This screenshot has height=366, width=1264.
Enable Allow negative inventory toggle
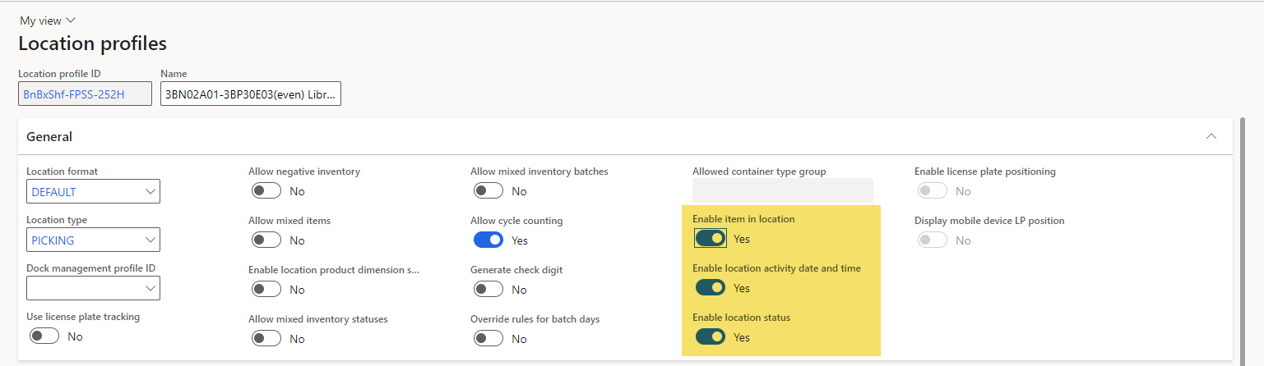[266, 191]
